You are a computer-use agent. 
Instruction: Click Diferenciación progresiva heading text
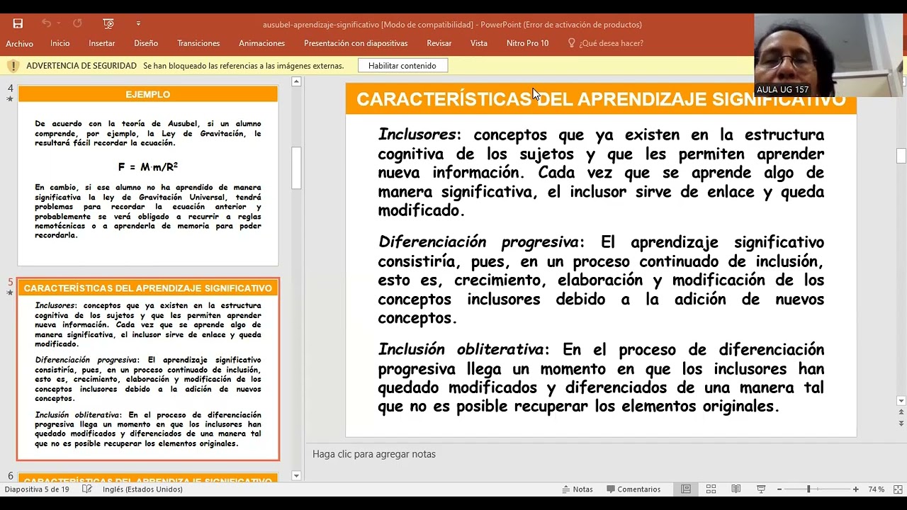(478, 242)
